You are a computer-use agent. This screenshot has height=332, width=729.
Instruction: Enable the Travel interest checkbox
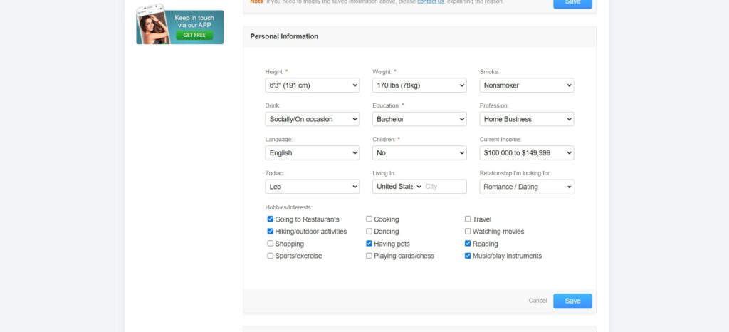click(x=468, y=219)
